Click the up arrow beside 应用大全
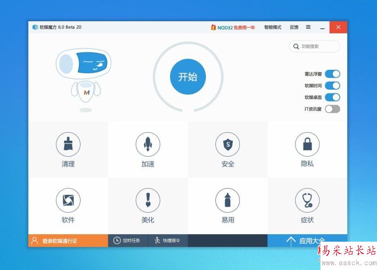The width and height of the screenshot is (377, 270). [x=291, y=241]
